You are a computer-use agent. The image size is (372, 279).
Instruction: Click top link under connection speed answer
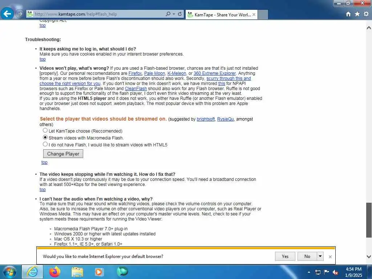(x=43, y=190)
